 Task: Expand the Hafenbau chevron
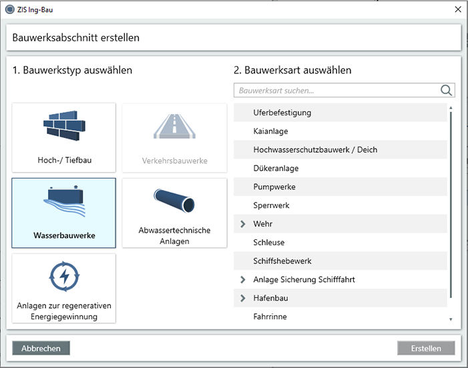coord(243,298)
